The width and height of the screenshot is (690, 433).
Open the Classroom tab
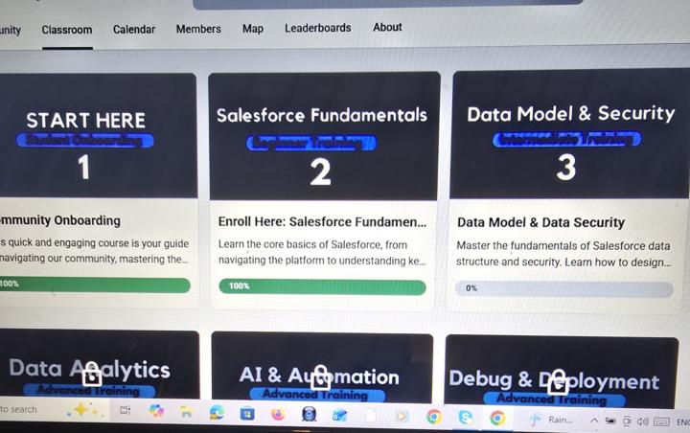point(67,30)
